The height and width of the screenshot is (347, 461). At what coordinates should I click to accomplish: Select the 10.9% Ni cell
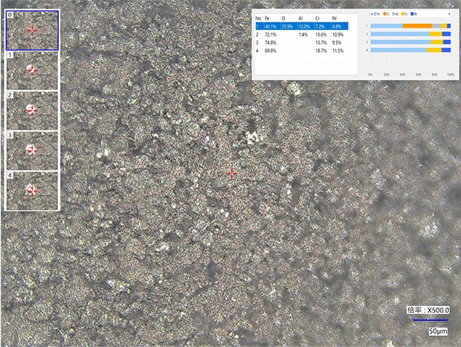(338, 35)
